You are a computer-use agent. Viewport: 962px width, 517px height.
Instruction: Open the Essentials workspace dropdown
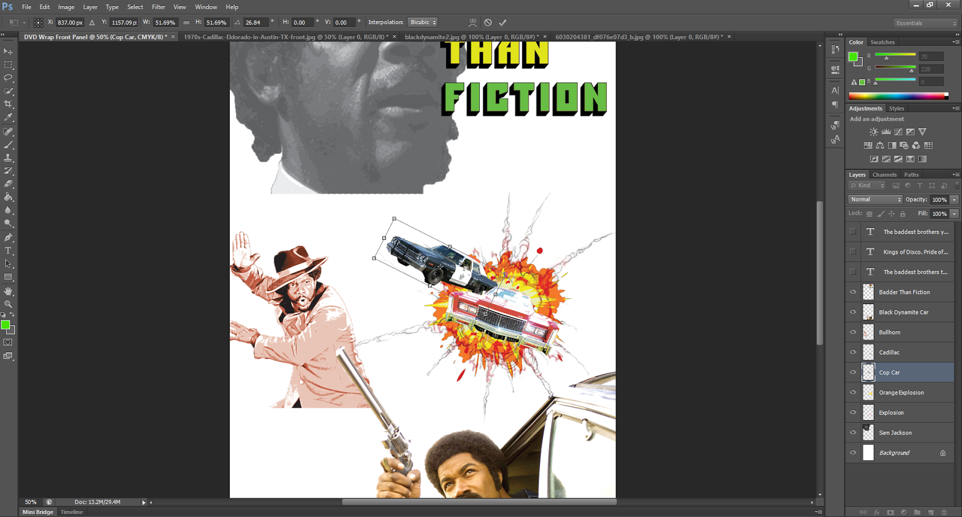[925, 23]
